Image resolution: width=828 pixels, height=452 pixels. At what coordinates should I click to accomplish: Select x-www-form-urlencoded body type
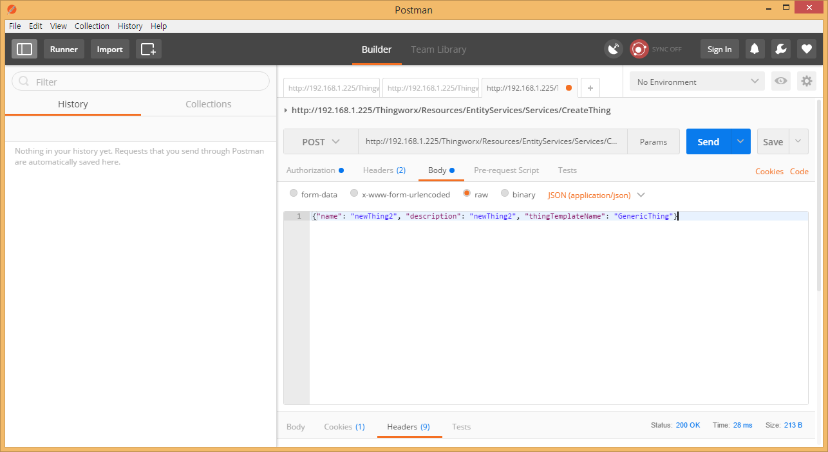point(354,194)
